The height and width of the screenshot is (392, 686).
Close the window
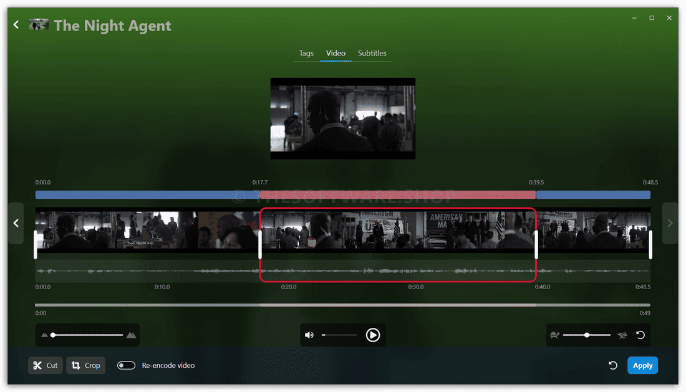(x=669, y=18)
